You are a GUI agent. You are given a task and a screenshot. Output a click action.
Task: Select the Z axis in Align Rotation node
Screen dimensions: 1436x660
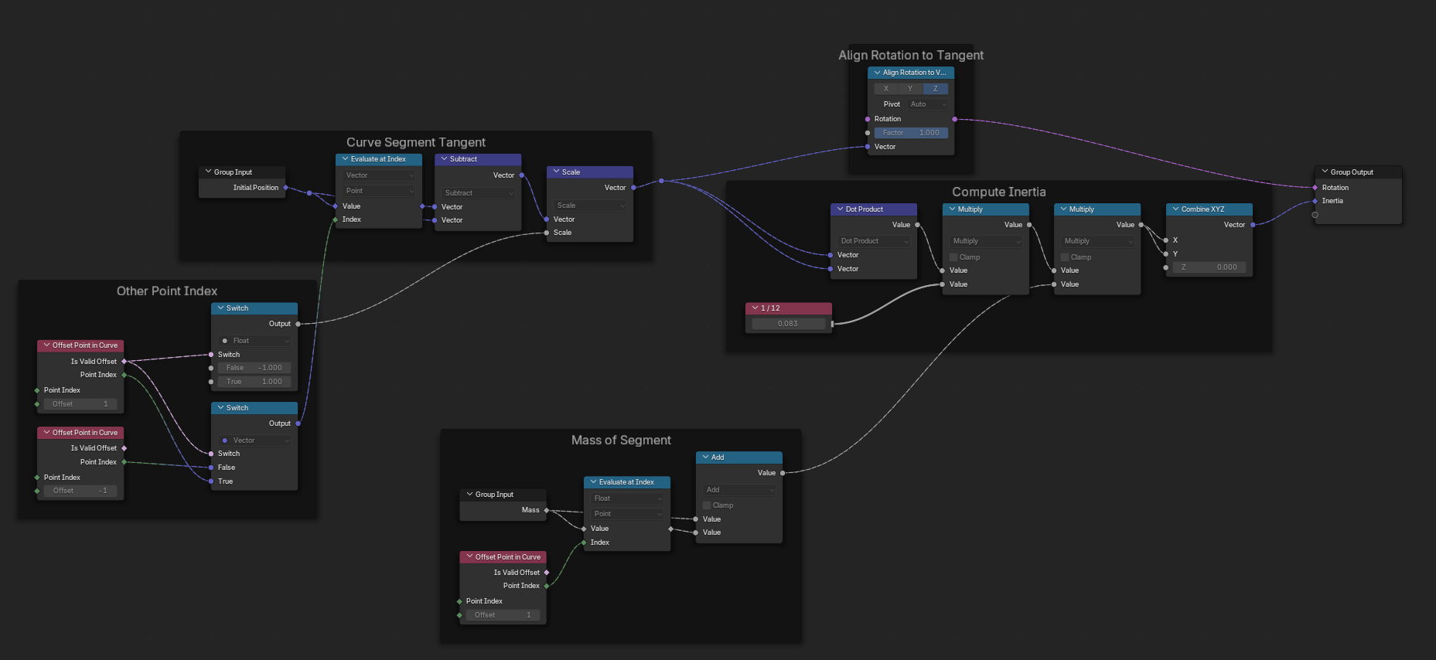click(935, 89)
